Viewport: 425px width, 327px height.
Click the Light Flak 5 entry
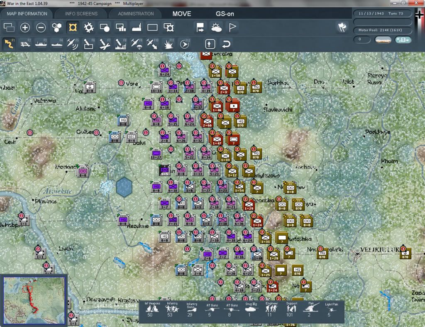point(331,310)
